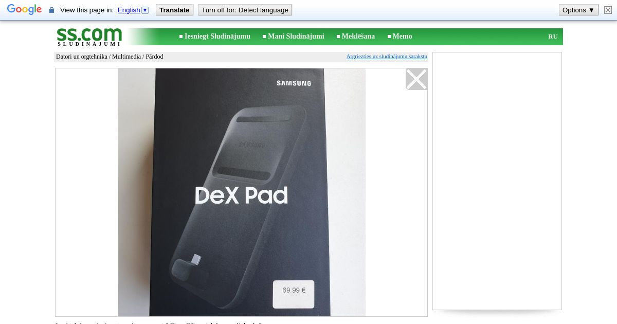Open the Options dropdown menu
The height and width of the screenshot is (324, 617).
pyautogui.click(x=578, y=10)
